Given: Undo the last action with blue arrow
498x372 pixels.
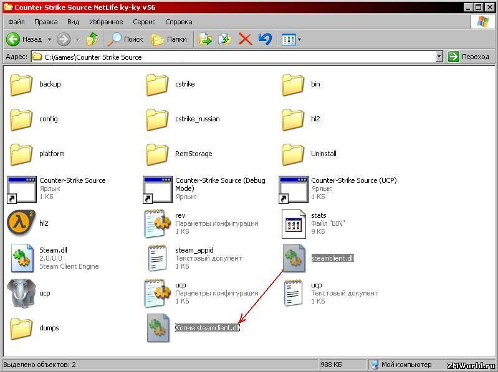Looking at the screenshot, I should point(265,39).
